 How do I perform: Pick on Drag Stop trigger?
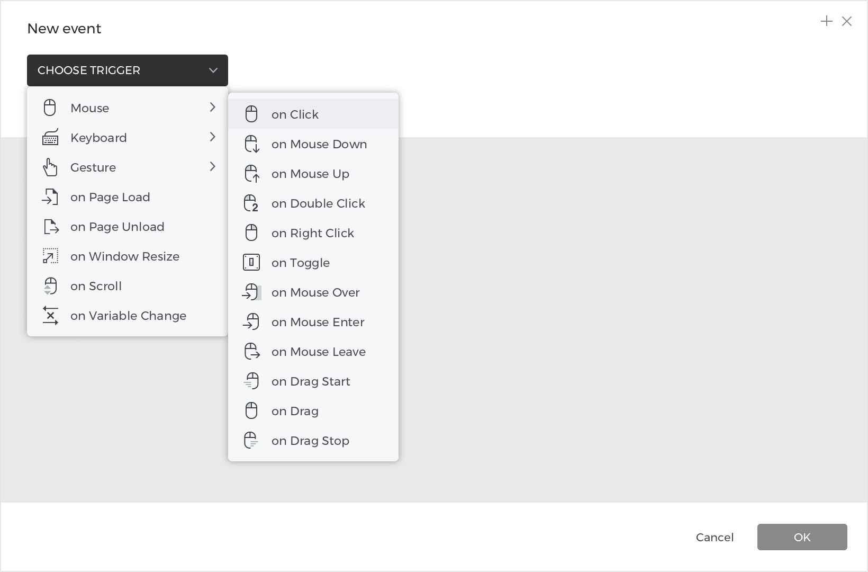pos(310,441)
